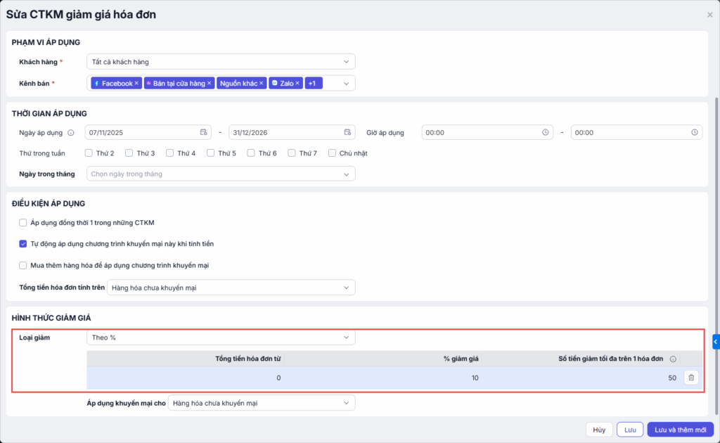Viewport: 720px width, 443px height.
Task: Open the Loại giảm dropdown
Action: tap(221, 338)
